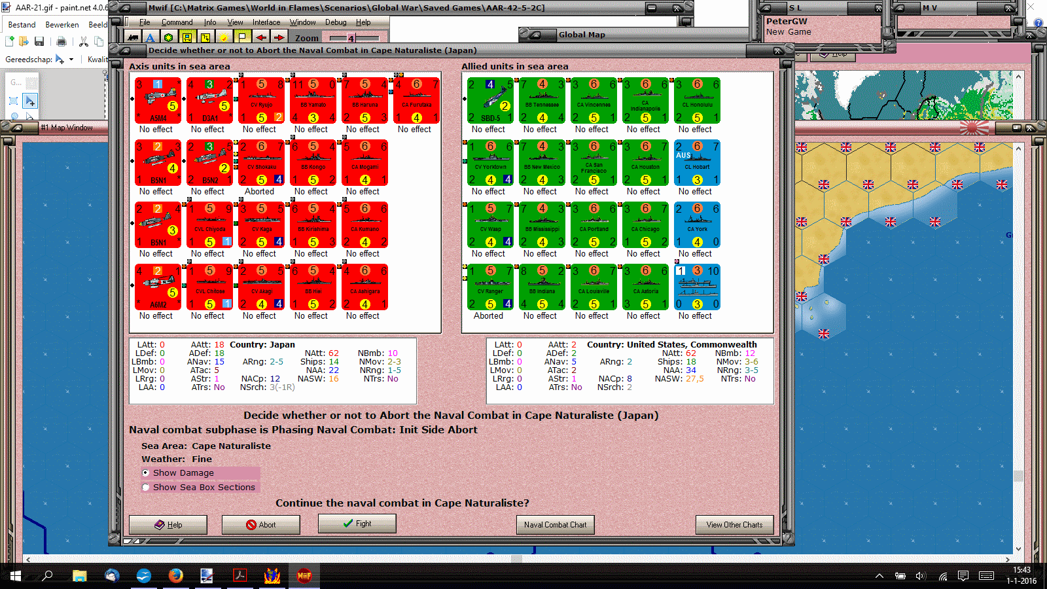Select the blue Allied transport ship unit
1047x589 pixels.
pos(697,287)
